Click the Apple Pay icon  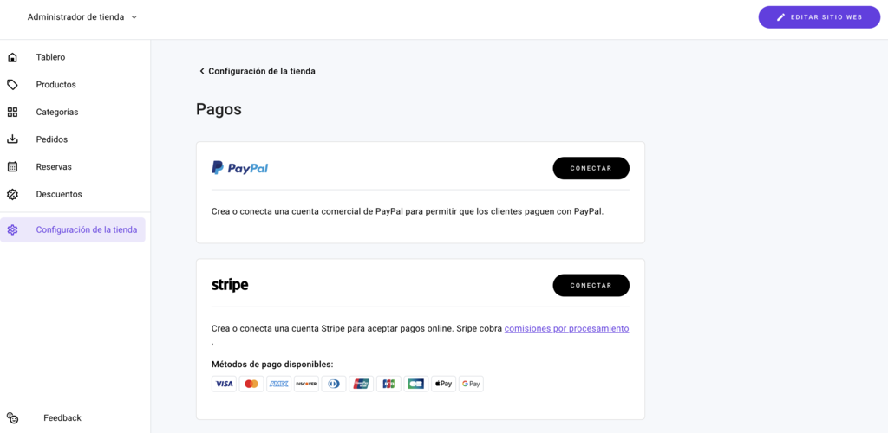(x=443, y=384)
